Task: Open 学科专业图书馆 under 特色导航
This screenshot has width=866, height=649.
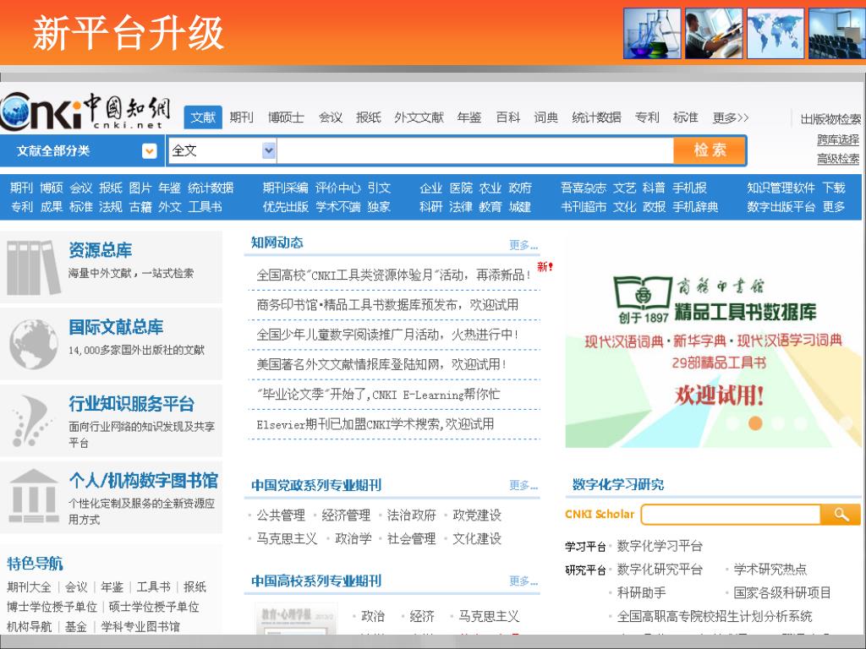Action: (140, 626)
